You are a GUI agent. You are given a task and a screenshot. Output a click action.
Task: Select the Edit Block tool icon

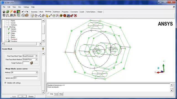(x=43, y=16)
